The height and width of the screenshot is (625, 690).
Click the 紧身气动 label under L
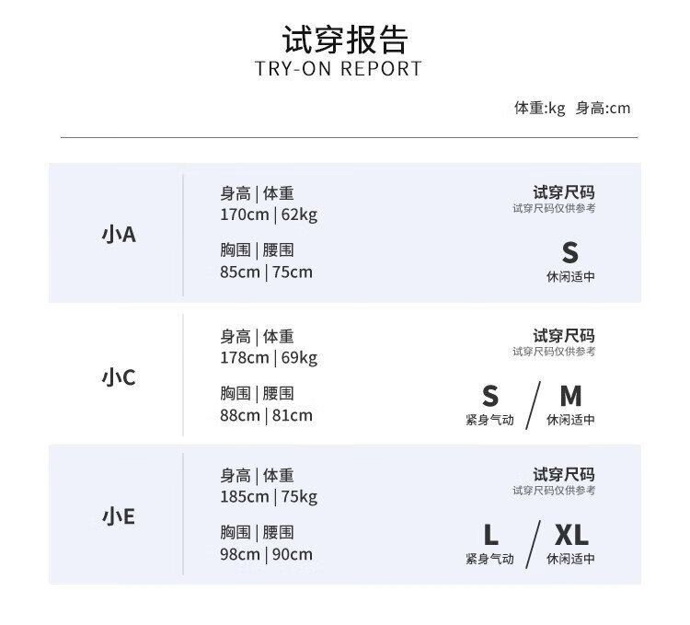point(489,559)
